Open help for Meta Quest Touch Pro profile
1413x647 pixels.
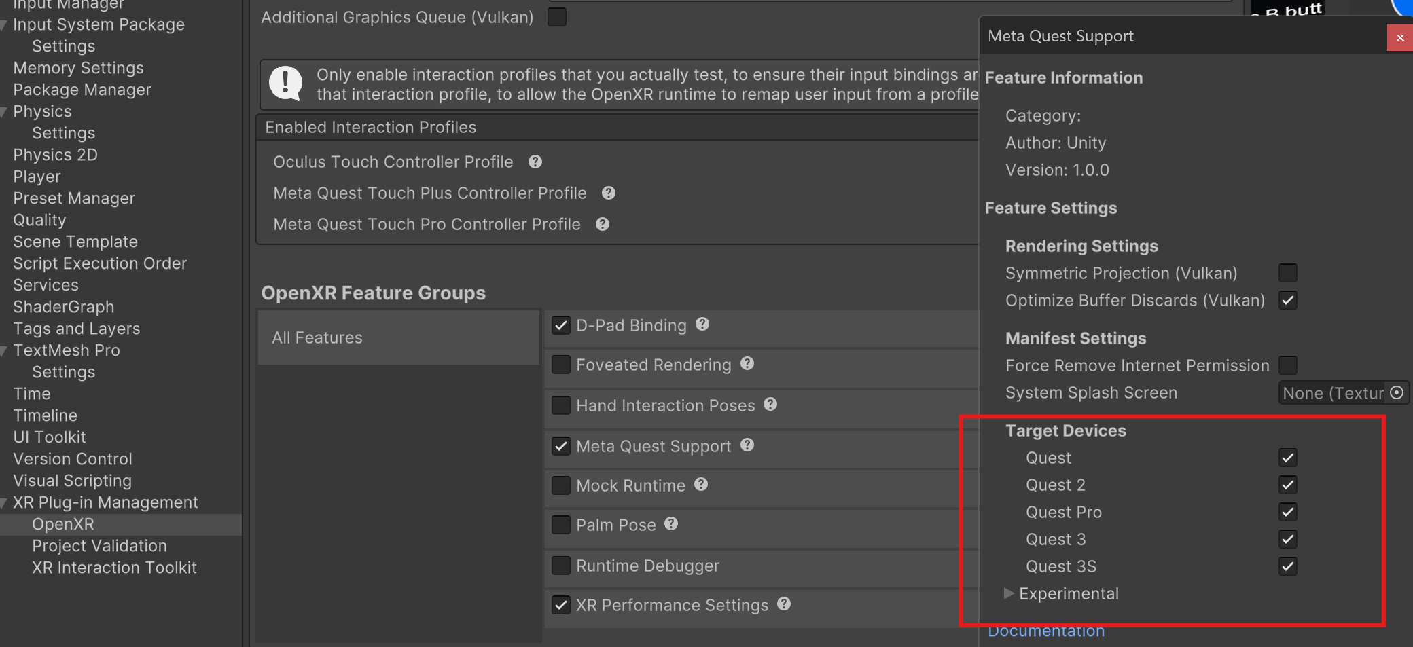(603, 224)
